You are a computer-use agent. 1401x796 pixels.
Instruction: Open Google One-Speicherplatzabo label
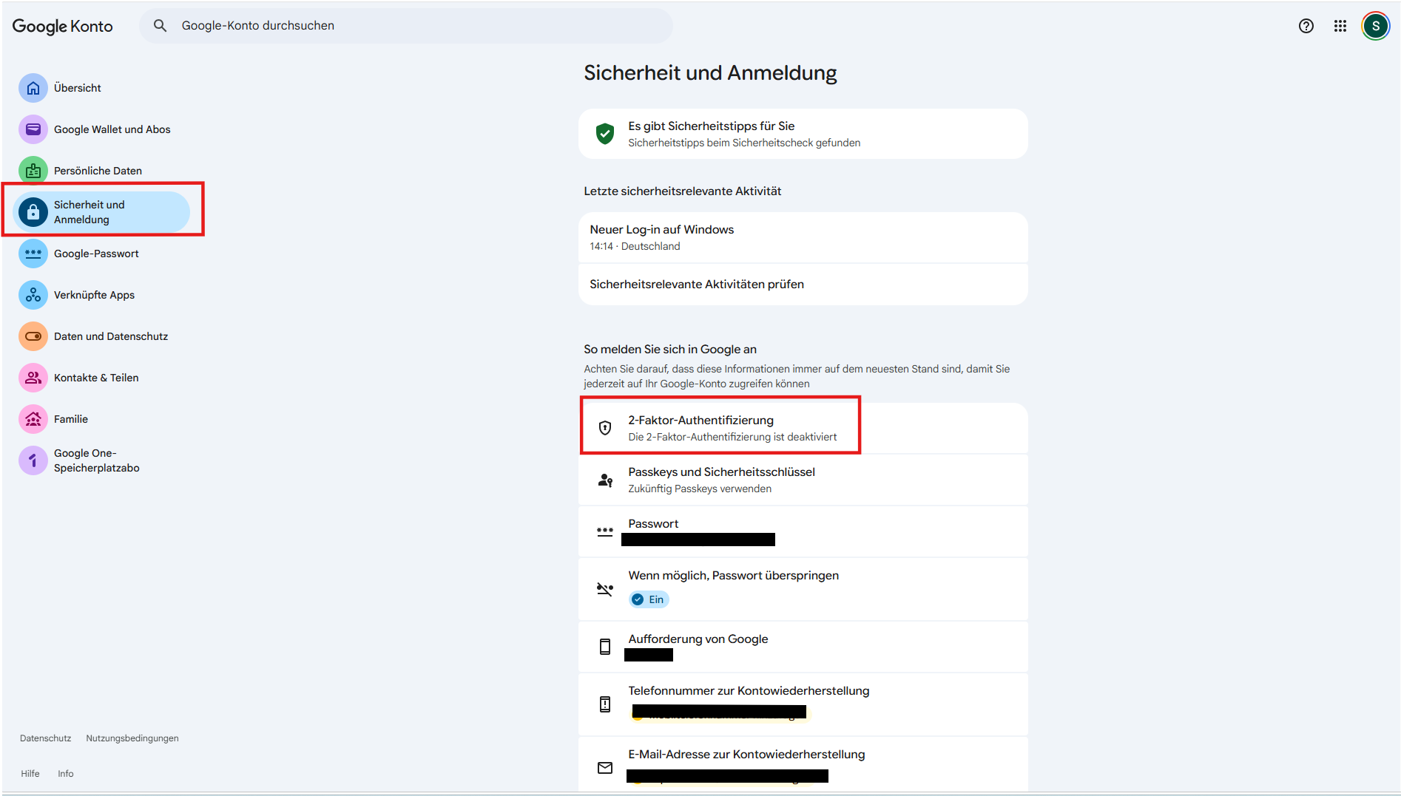coord(97,460)
